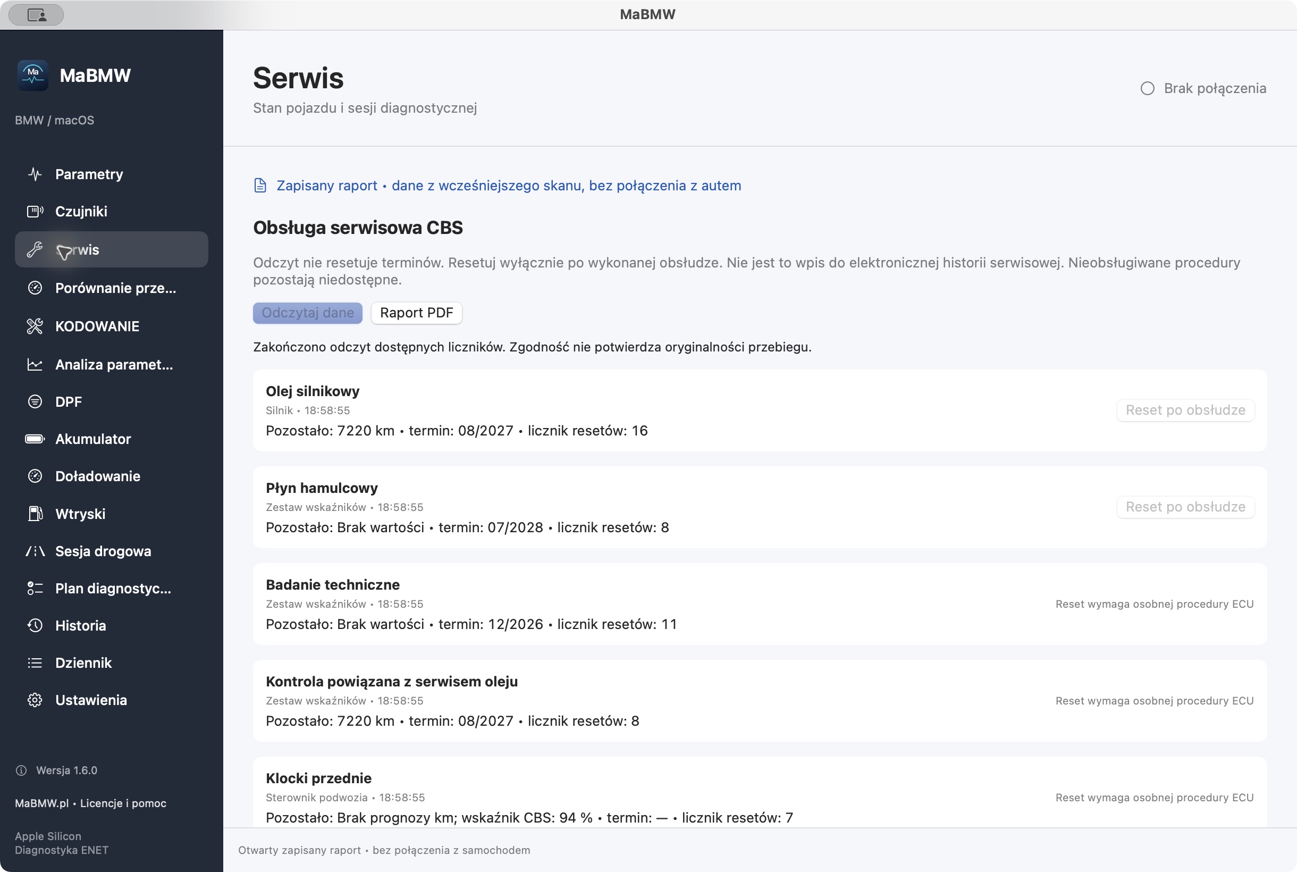Click the window sidebar toggle in title bar
Image resolution: width=1297 pixels, height=872 pixels.
[36, 14]
